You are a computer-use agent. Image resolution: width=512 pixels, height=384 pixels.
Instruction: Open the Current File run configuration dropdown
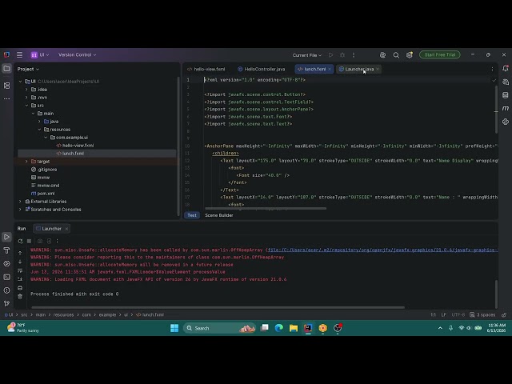pos(306,55)
